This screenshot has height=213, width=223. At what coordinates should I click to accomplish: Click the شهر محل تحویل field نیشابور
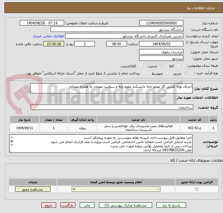pyautogui.click(x=161, y=58)
